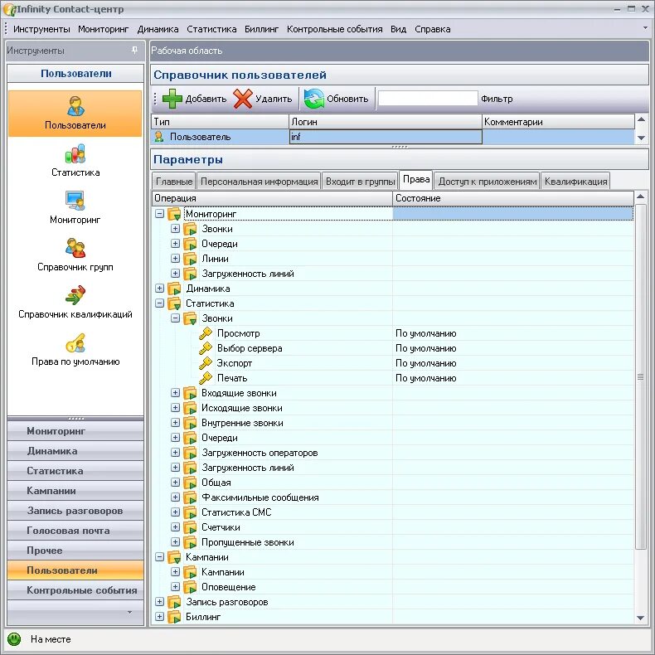Click the Обновить refresh arrows icon
The height and width of the screenshot is (655, 655).
point(314,99)
